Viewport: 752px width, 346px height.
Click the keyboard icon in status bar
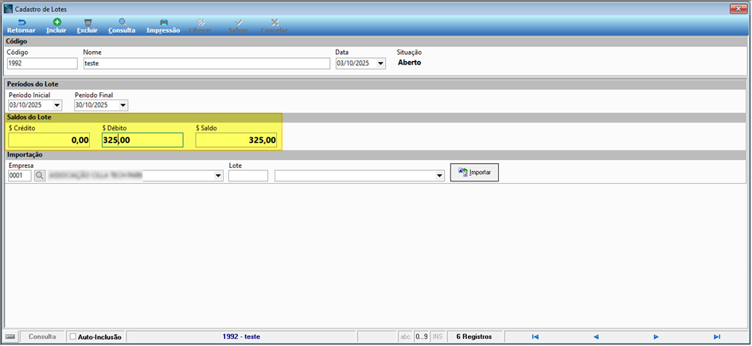click(10, 337)
